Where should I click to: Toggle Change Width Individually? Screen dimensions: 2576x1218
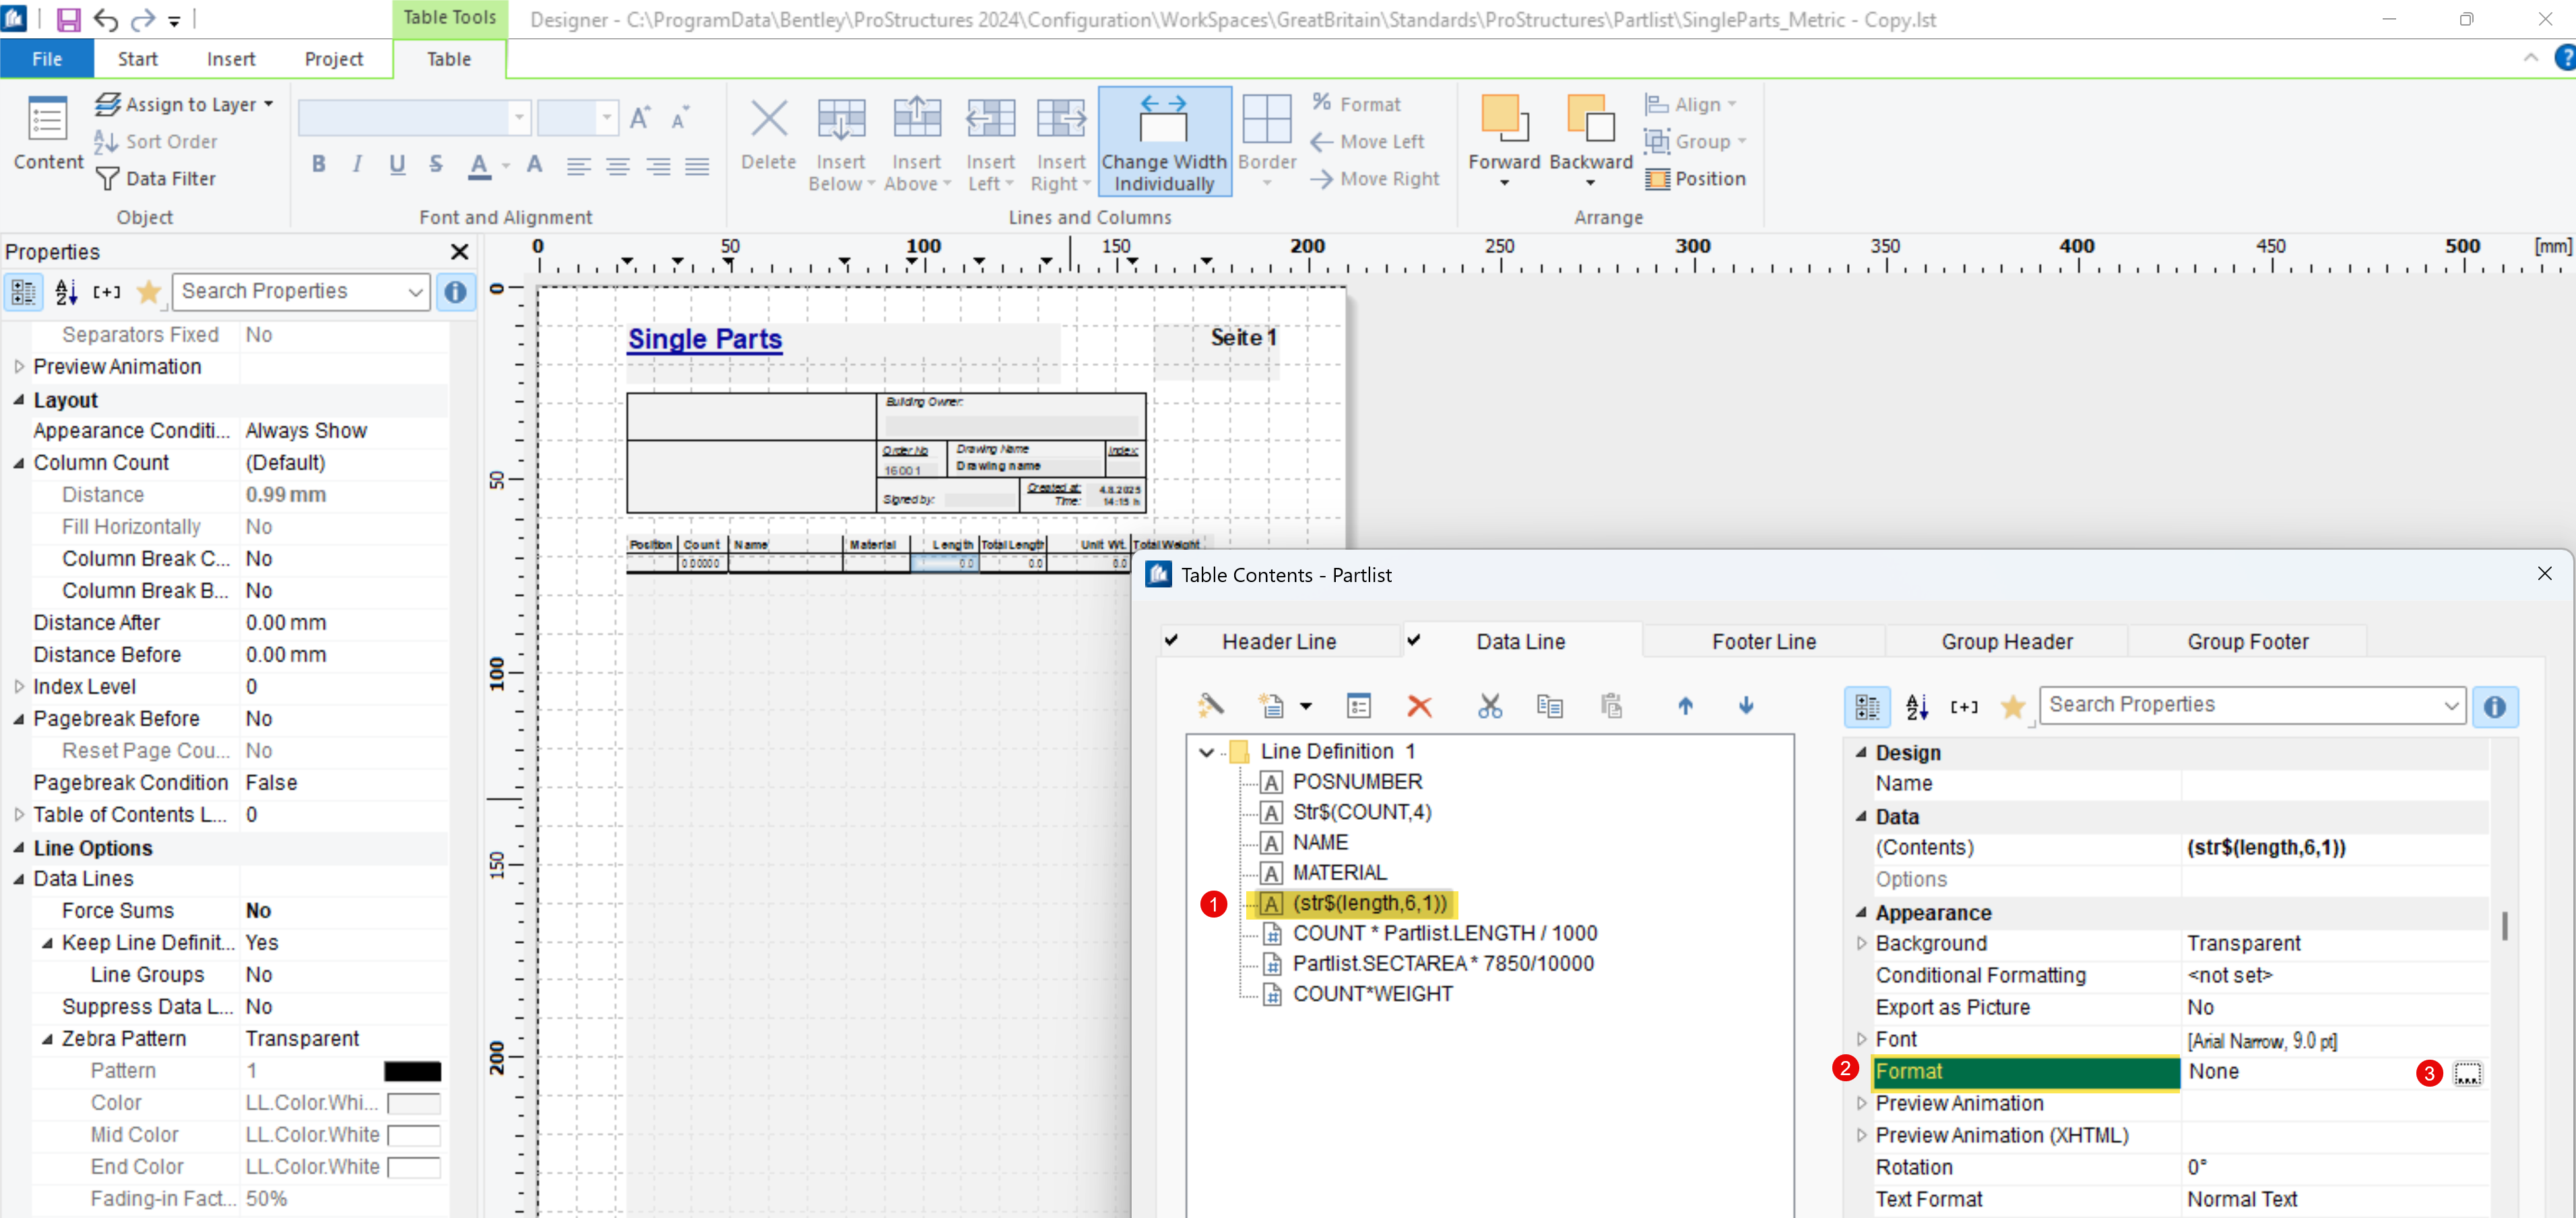pyautogui.click(x=1164, y=142)
